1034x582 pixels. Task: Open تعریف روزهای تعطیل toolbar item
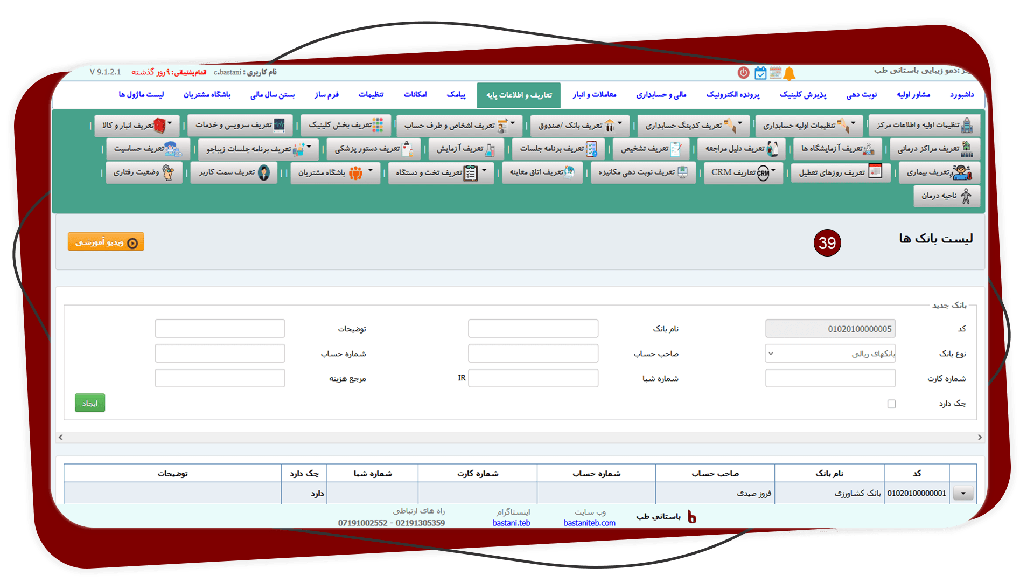coord(840,172)
